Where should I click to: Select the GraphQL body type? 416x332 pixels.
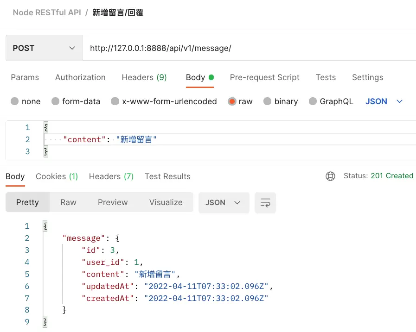pyautogui.click(x=313, y=101)
